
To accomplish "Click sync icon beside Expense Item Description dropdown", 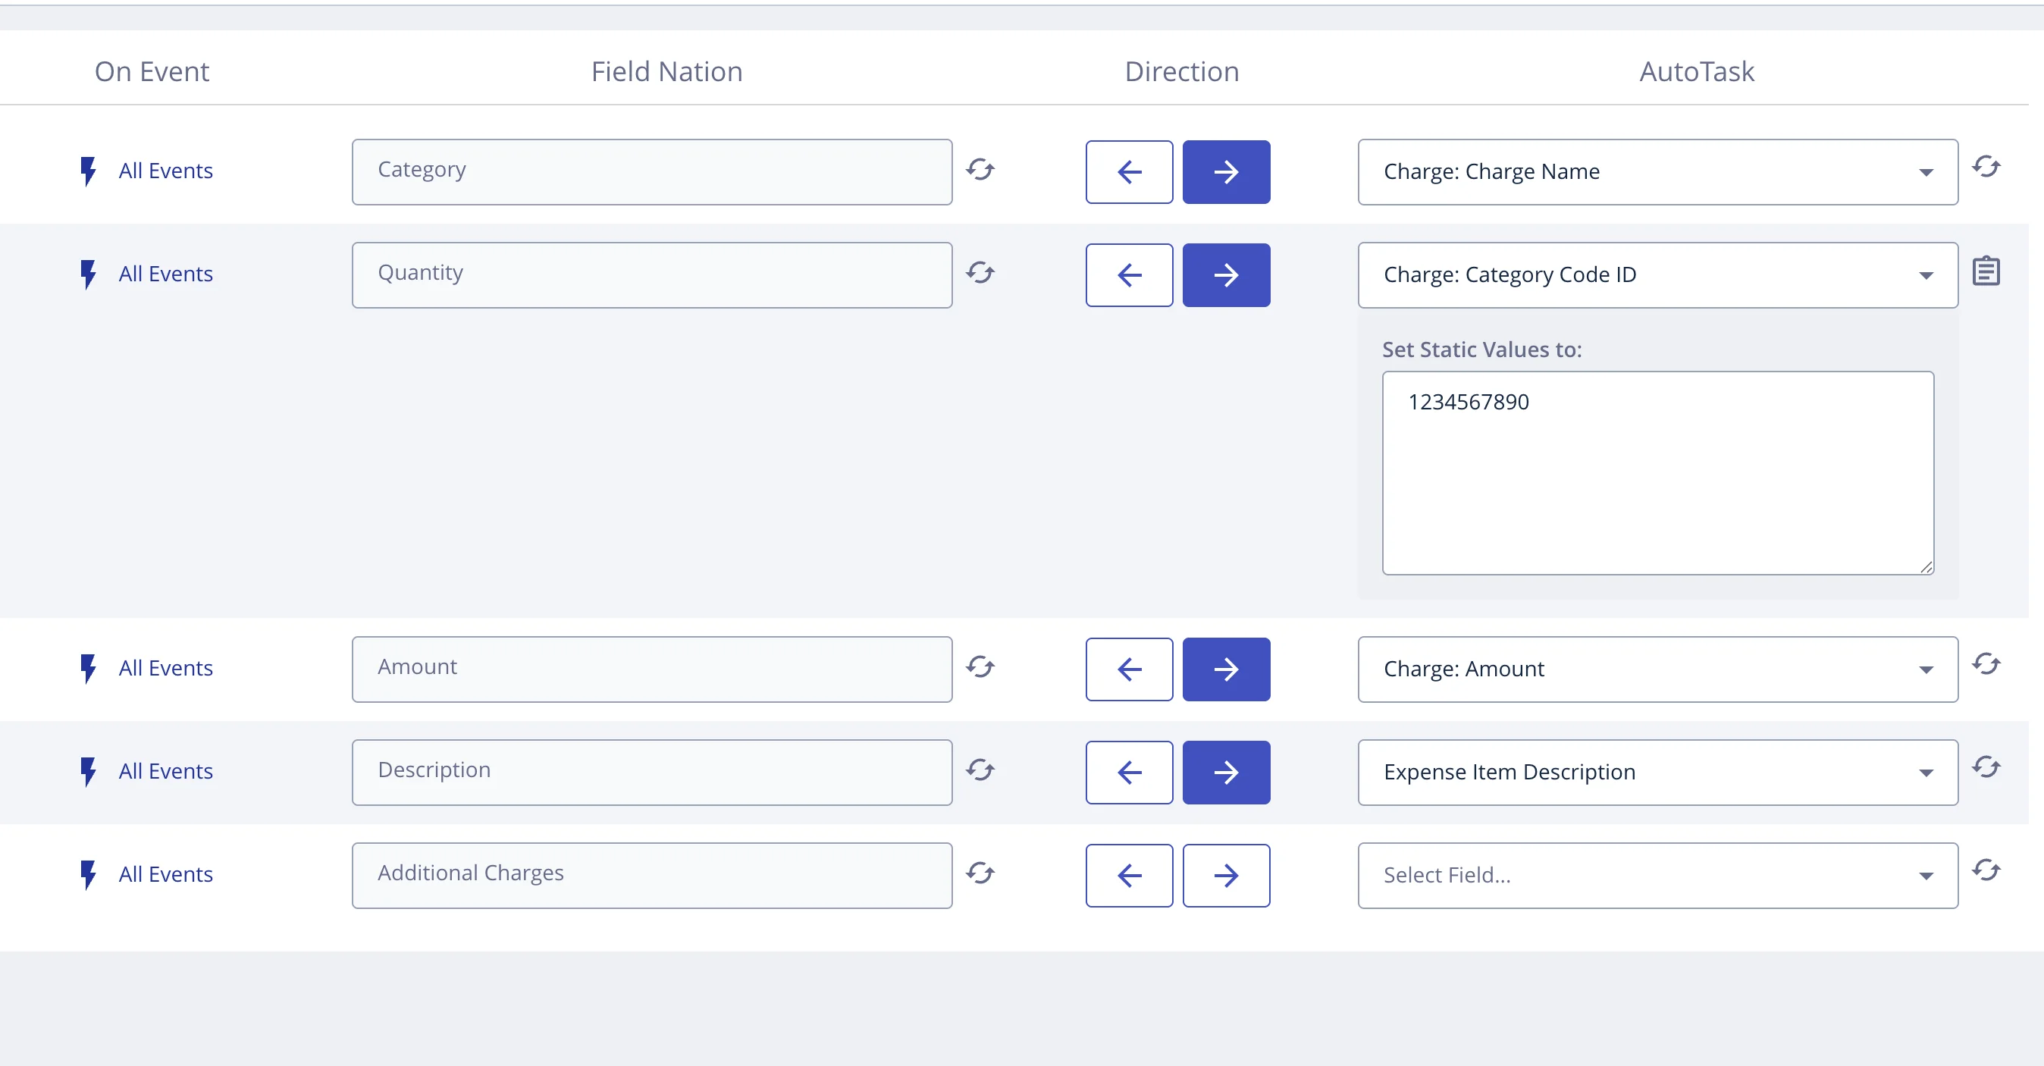I will 1986,767.
